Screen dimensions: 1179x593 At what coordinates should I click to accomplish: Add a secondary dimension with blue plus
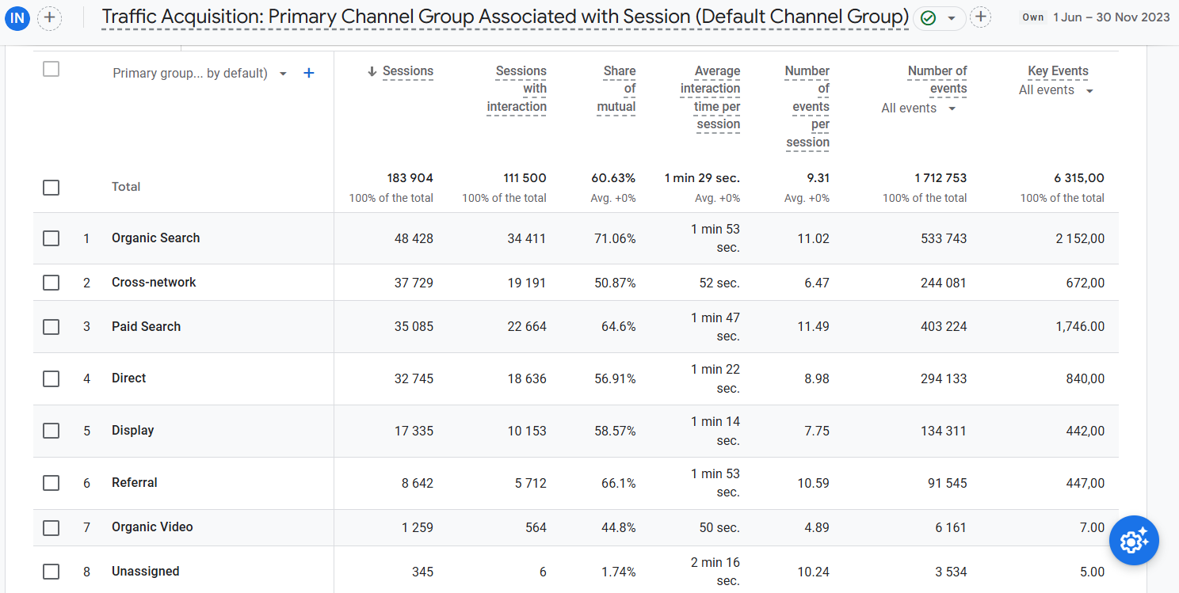(x=309, y=73)
